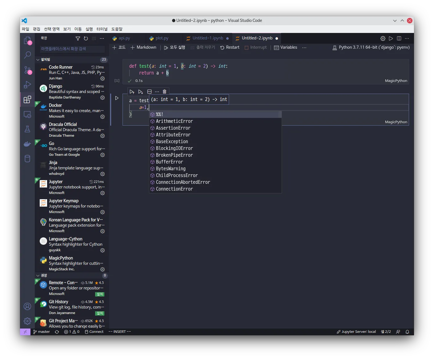This screenshot has width=434, height=359.
Task: Open the Explorer view in activity bar
Action: [27, 40]
